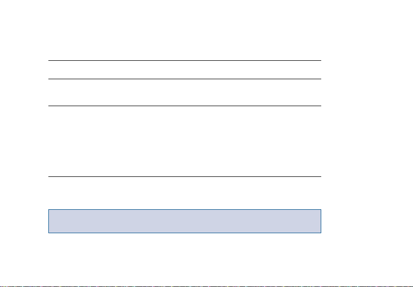This screenshot has width=413, height=287.
Task: Click the white margin right of the blue box
Action: [x=367, y=221]
